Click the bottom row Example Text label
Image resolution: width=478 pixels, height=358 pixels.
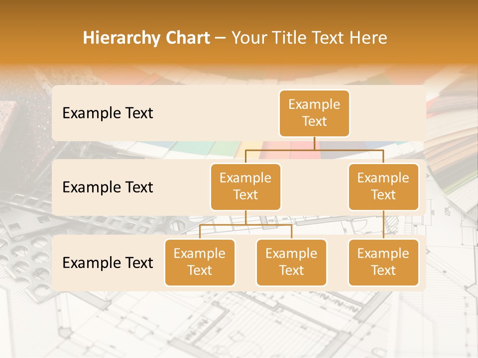point(107,263)
